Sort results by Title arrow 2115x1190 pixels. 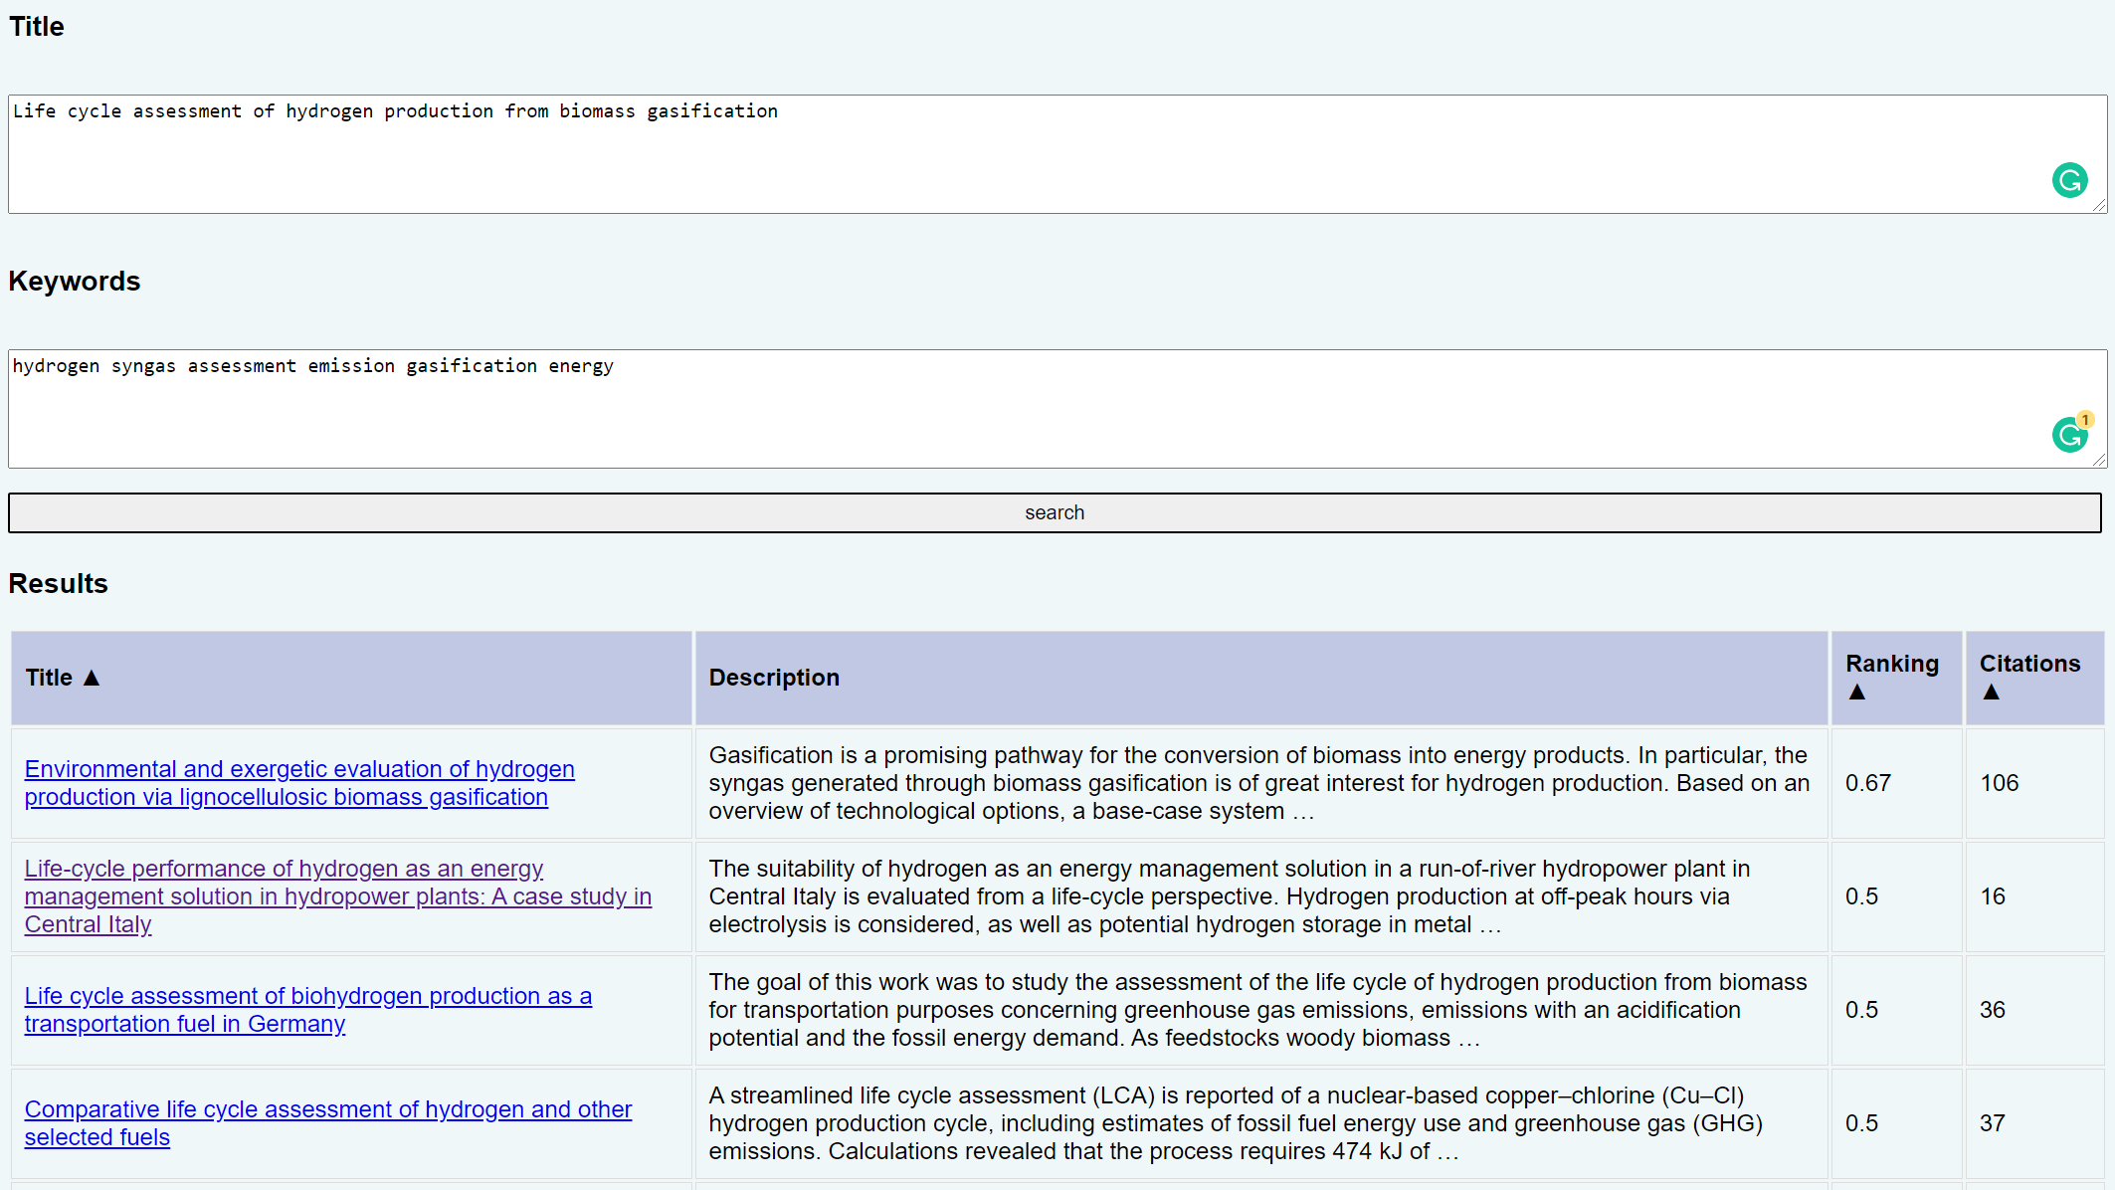tap(92, 678)
